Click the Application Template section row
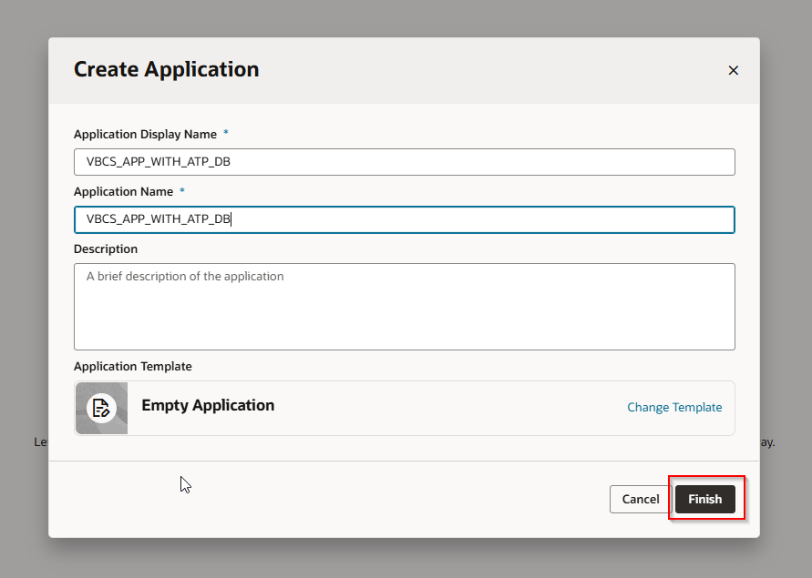This screenshot has height=578, width=812. tap(404, 408)
